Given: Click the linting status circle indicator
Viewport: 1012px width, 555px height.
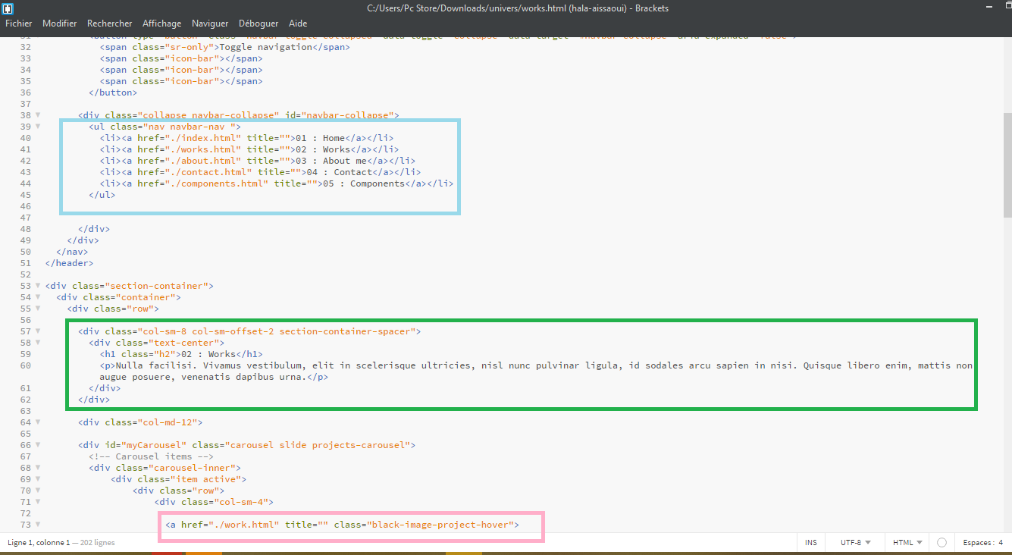Looking at the screenshot, I should (x=942, y=543).
